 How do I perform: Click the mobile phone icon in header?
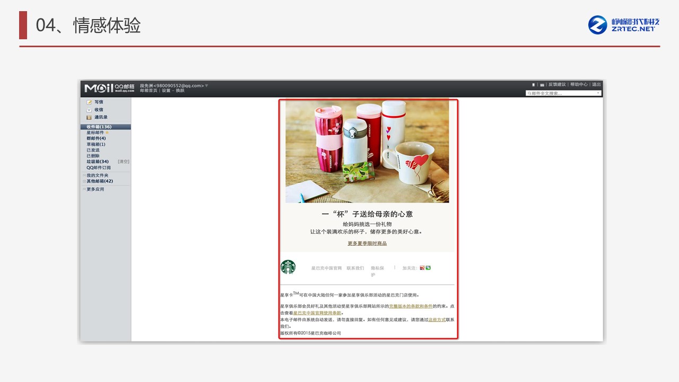click(534, 85)
